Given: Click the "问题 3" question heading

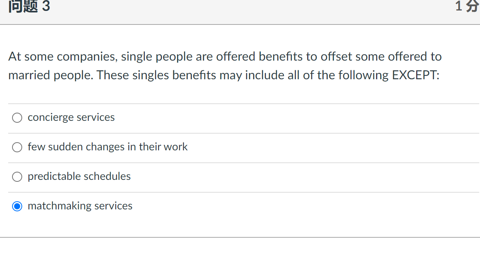Looking at the screenshot, I should [x=29, y=6].
